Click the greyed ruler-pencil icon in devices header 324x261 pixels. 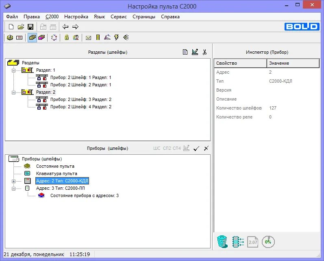[186, 148]
